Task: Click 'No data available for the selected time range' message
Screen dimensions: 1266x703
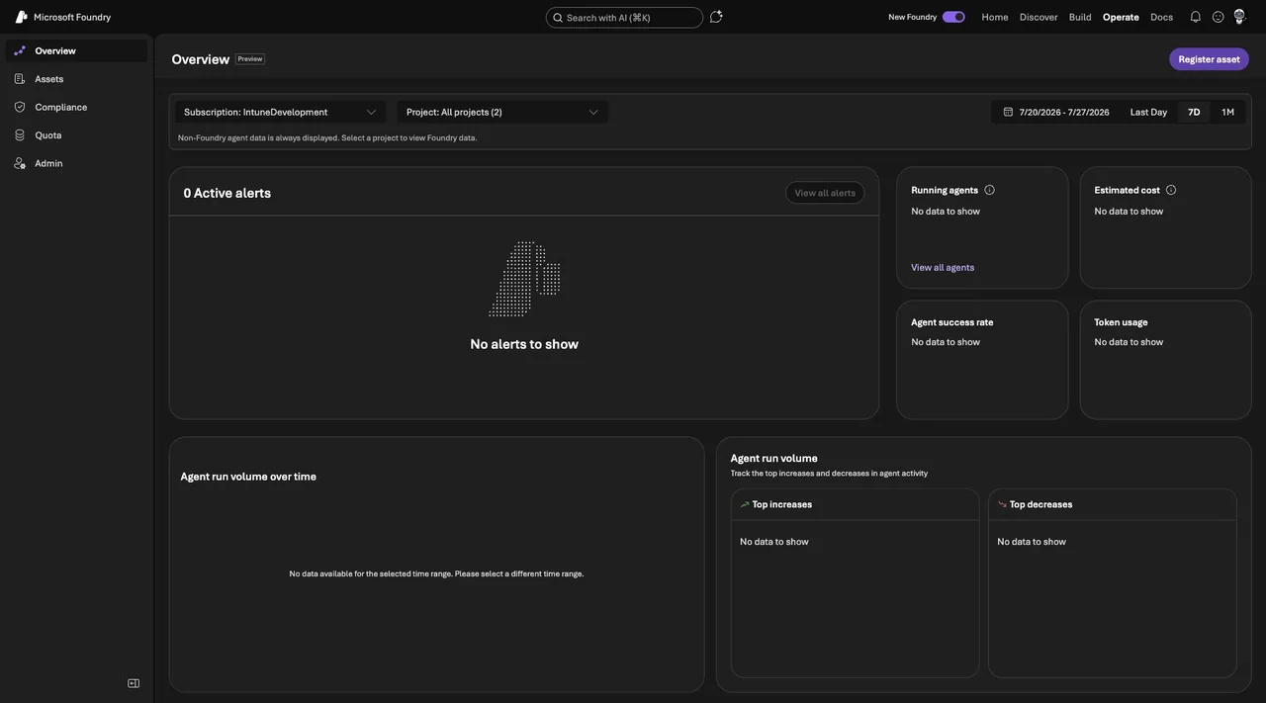Action: 436,573
